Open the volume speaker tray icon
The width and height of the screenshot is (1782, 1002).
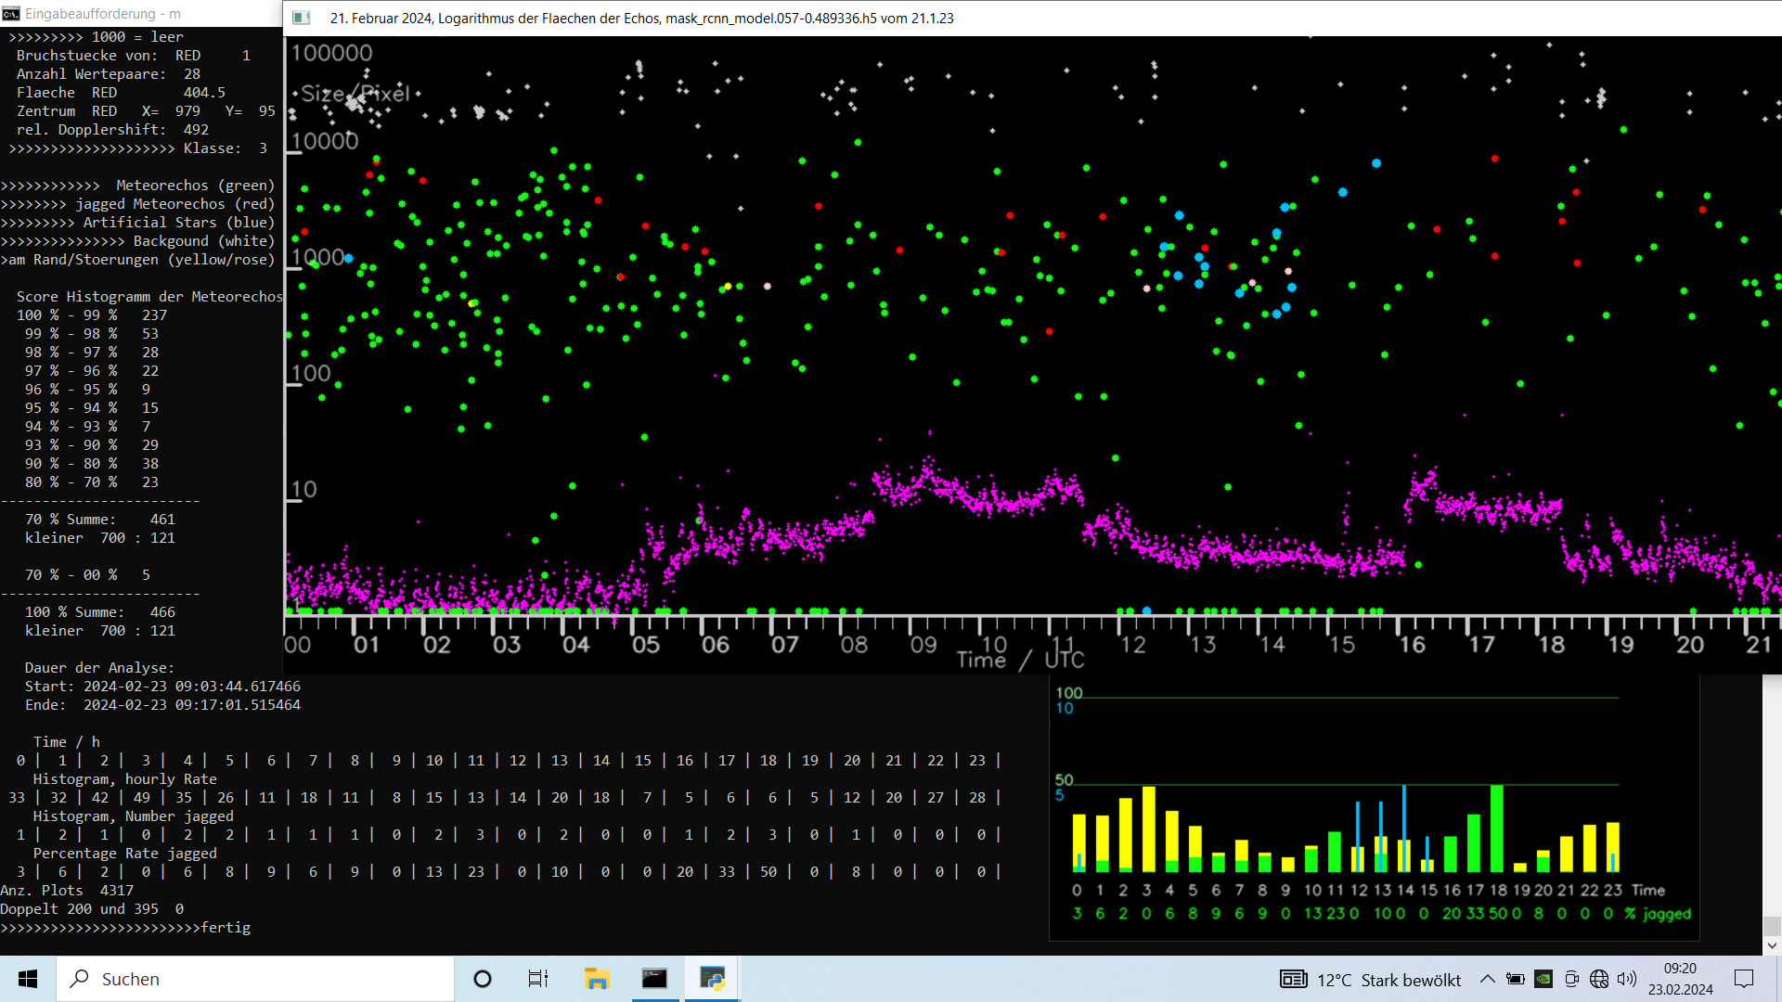1627,979
